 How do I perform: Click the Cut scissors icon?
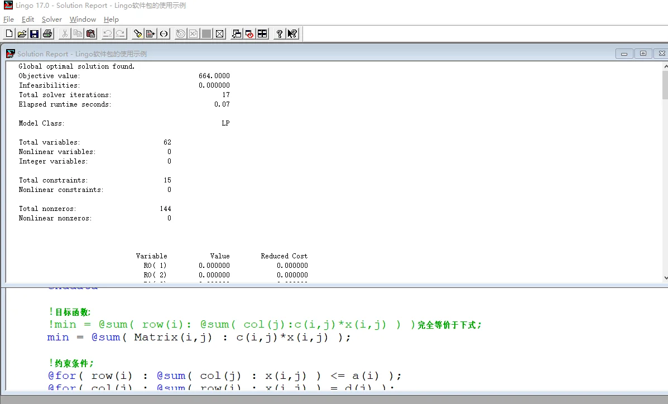tap(65, 33)
